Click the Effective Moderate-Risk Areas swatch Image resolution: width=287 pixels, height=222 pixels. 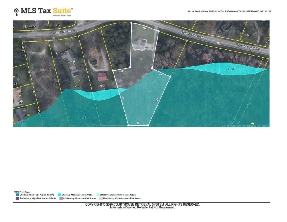pyautogui.click(x=59, y=195)
